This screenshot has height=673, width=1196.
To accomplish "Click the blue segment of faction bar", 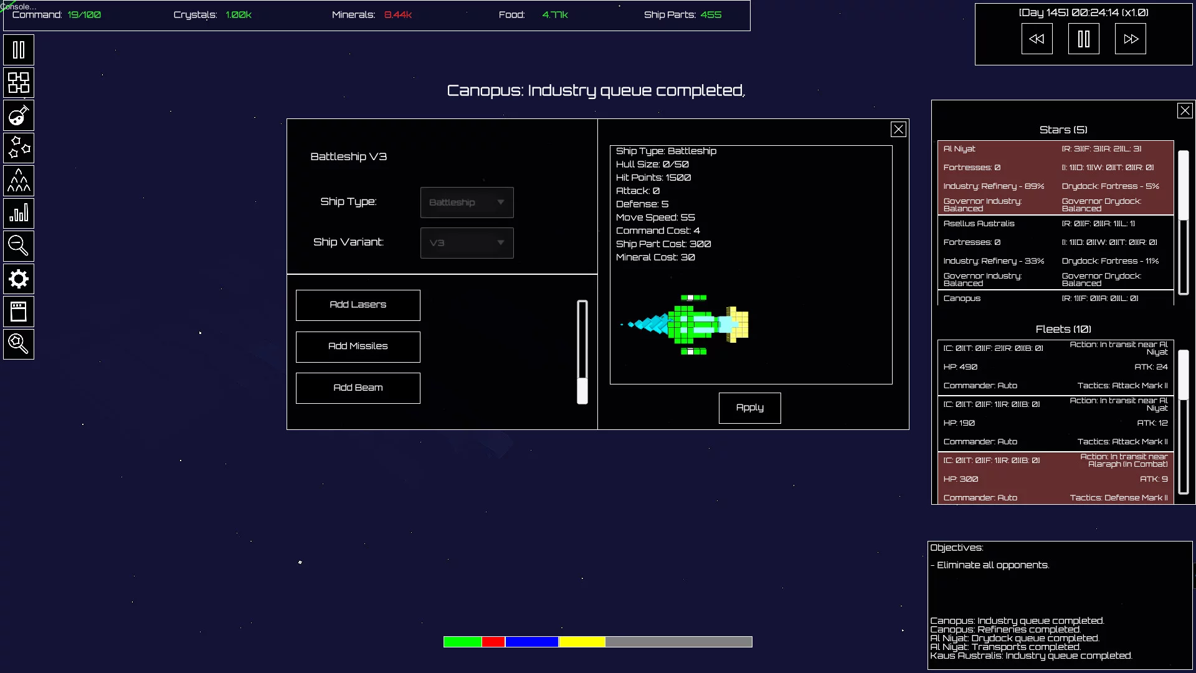I will pyautogui.click(x=532, y=642).
